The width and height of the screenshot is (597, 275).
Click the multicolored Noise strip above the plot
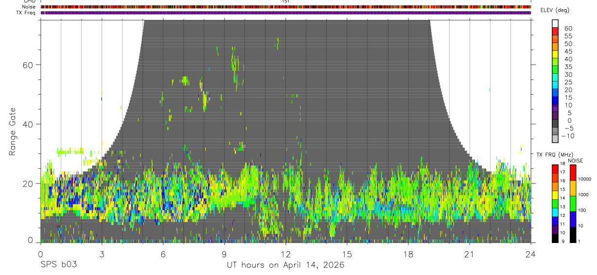tap(286, 7)
